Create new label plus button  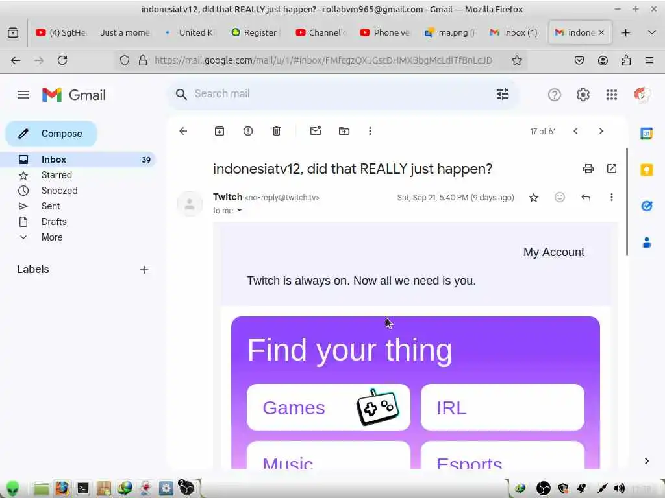coord(144,270)
